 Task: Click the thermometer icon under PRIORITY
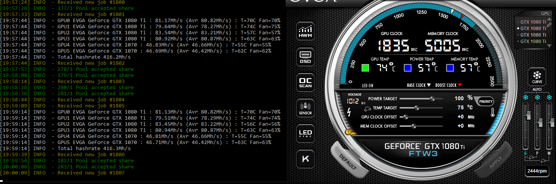click(493, 112)
